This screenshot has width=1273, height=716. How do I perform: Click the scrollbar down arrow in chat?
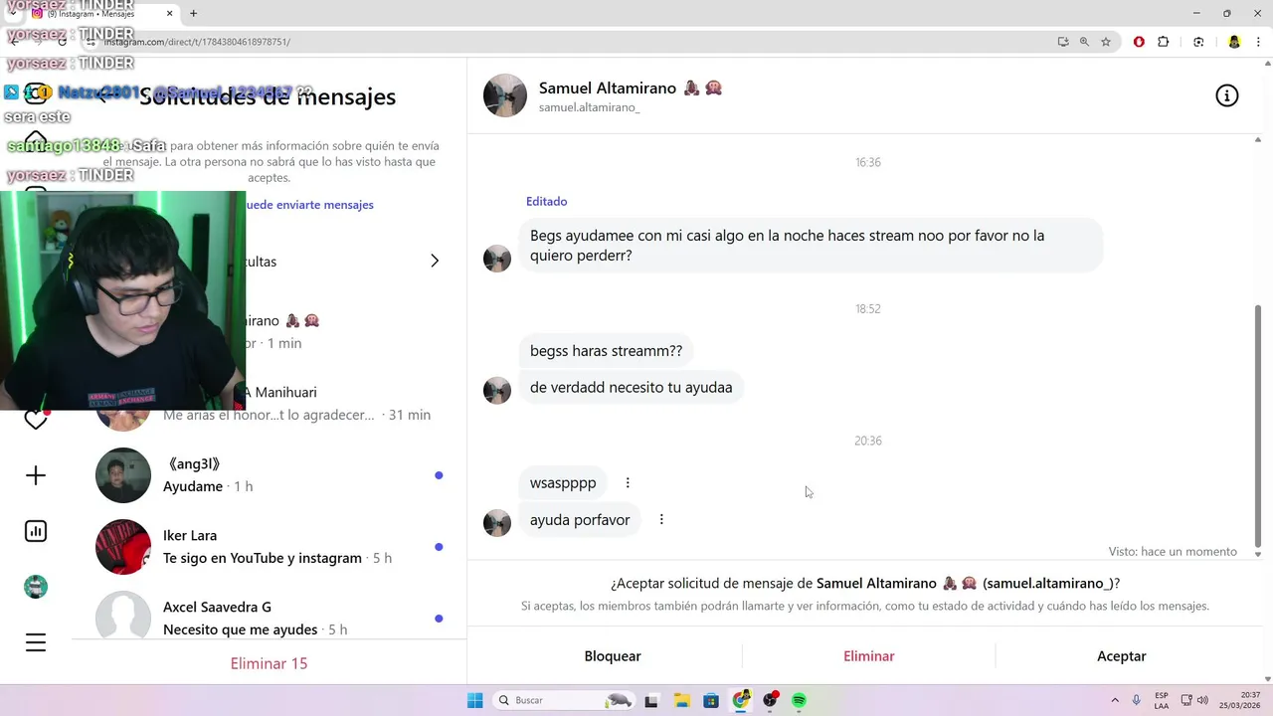tap(1258, 554)
